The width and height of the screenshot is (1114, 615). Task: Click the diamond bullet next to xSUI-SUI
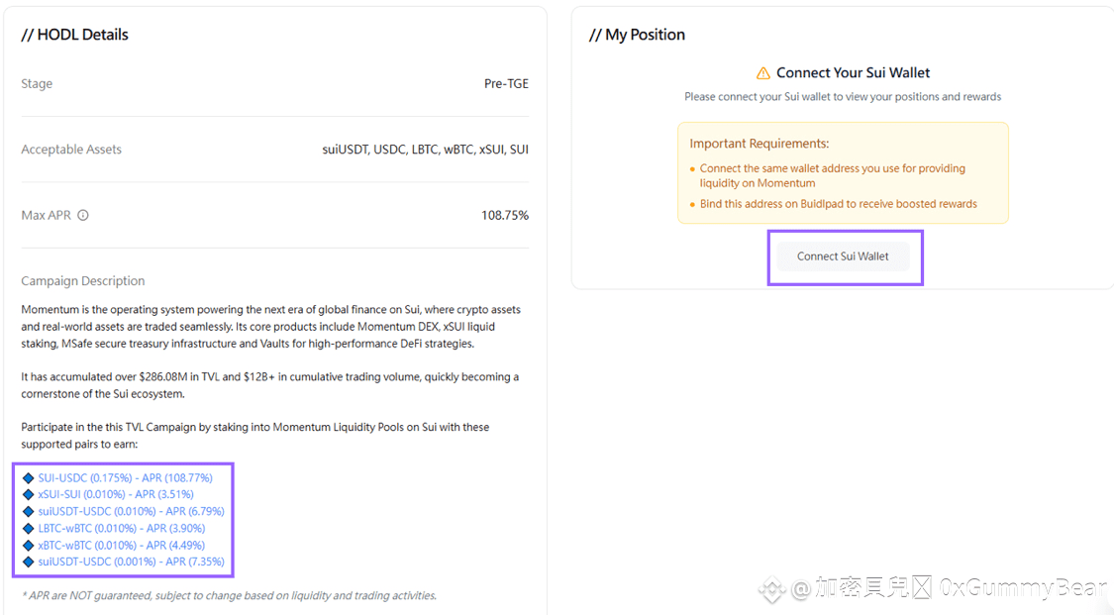click(x=28, y=494)
